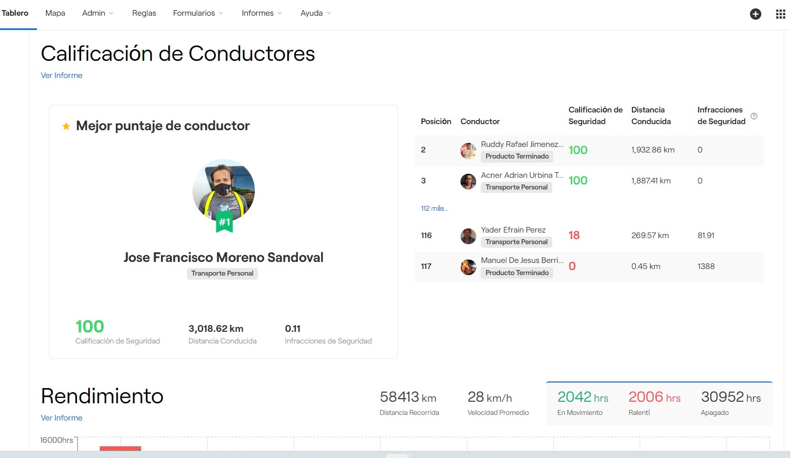
Task: Click Jose Francisco Moreno Sandoval's profile photo
Action: click(x=223, y=190)
